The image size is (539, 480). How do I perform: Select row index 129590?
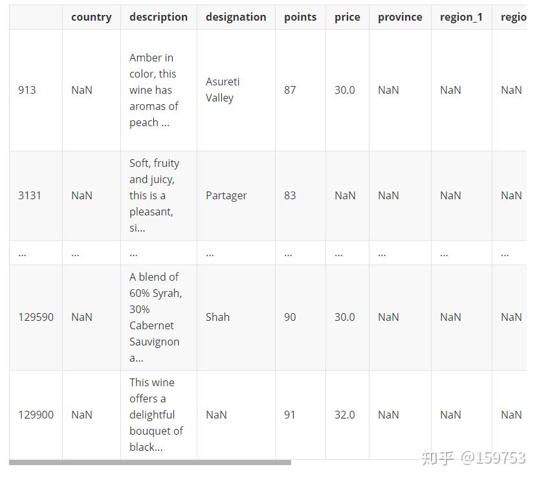click(36, 317)
